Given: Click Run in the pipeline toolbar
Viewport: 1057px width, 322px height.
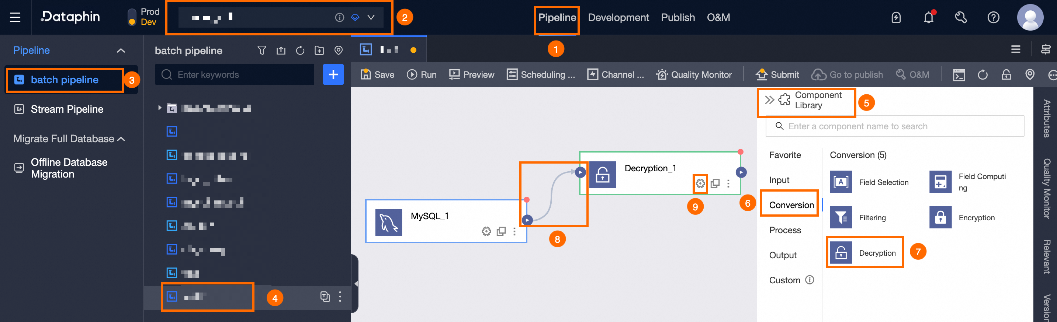Looking at the screenshot, I should 422,74.
